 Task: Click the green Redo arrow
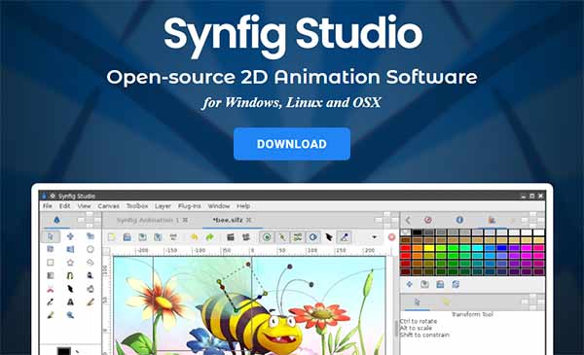tap(209, 237)
